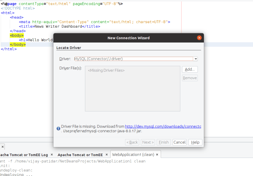
Task: Open the Driver dropdown arrow
Action: click(195, 59)
